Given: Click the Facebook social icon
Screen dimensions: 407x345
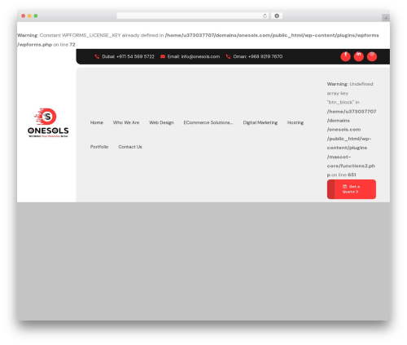Looking at the screenshot, I should (x=345, y=56).
